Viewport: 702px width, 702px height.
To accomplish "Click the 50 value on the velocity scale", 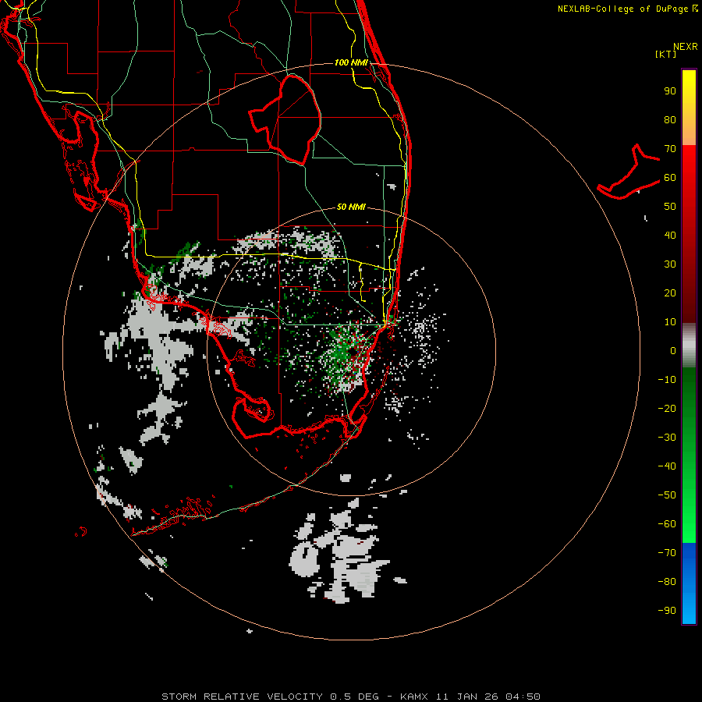I will [670, 207].
